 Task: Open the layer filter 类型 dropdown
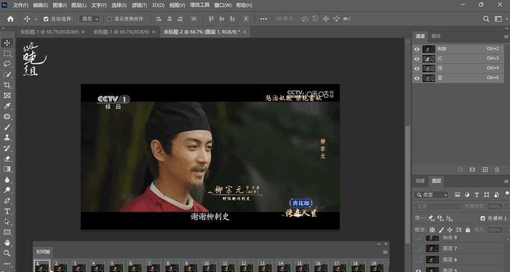click(432, 194)
